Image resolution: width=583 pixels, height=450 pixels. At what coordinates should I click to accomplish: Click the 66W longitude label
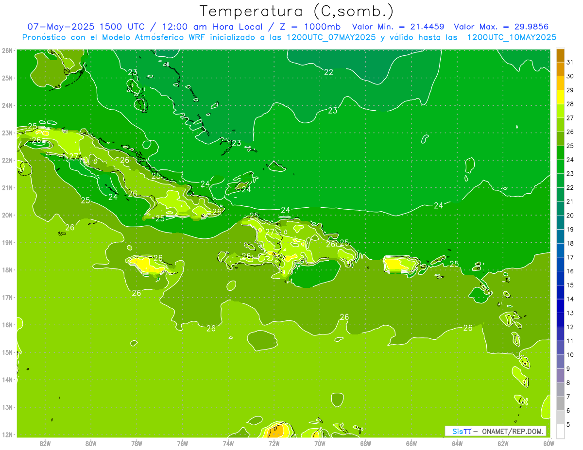(412, 443)
